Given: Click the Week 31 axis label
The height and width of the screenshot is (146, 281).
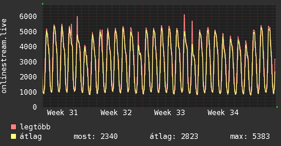Looking at the screenshot, I should point(62,113).
